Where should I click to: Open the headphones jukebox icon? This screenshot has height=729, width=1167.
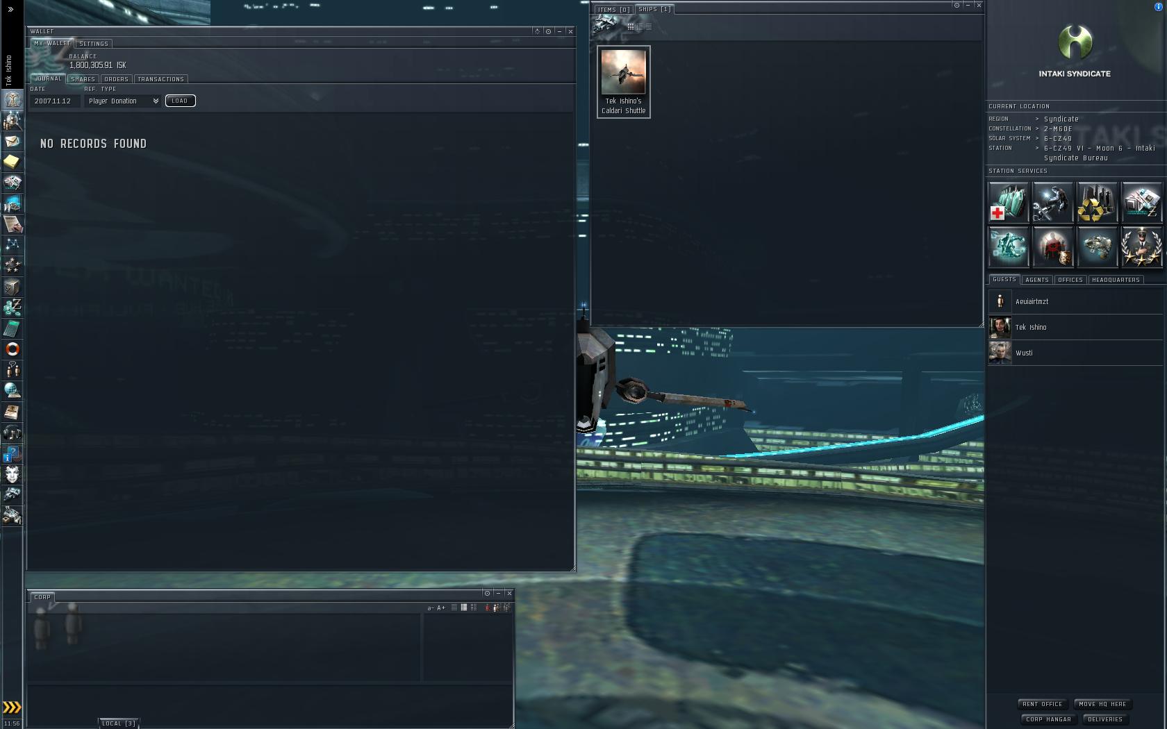click(13, 433)
